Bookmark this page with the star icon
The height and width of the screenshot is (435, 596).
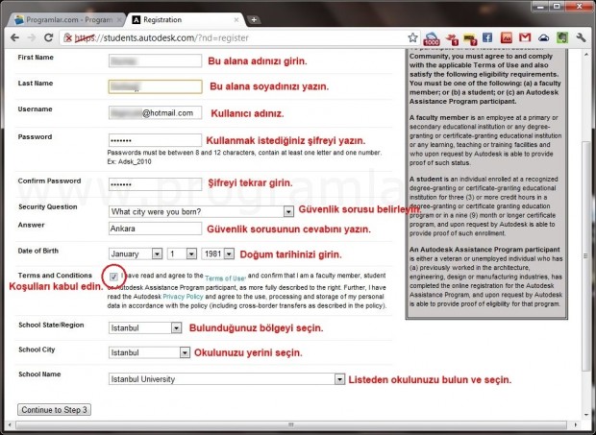[412, 37]
